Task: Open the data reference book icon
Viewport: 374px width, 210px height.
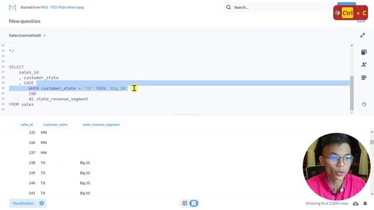Action: [363, 52]
